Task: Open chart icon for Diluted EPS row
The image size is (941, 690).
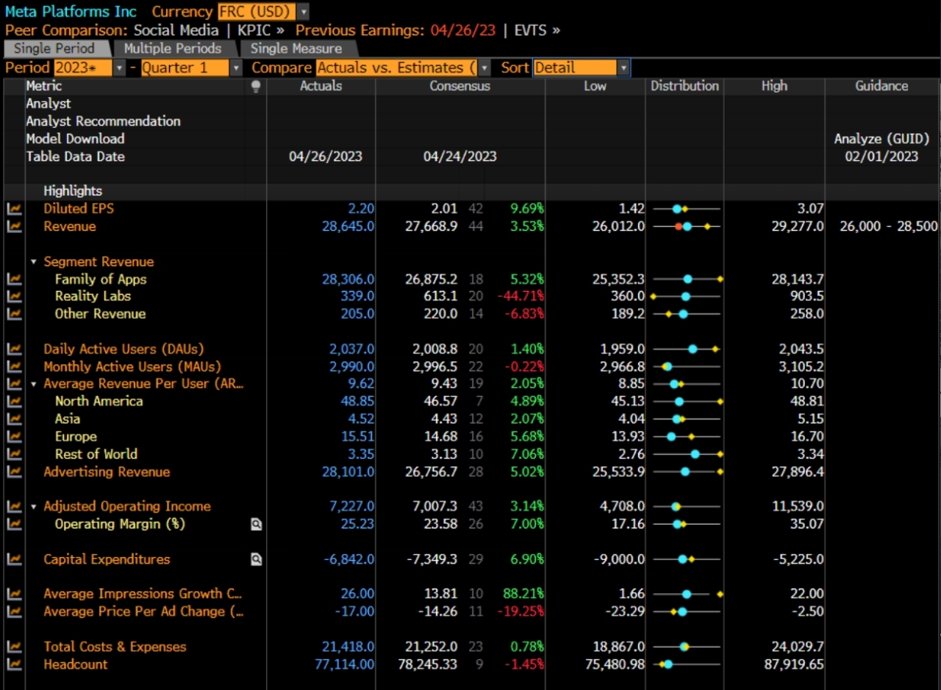Action: [x=14, y=209]
